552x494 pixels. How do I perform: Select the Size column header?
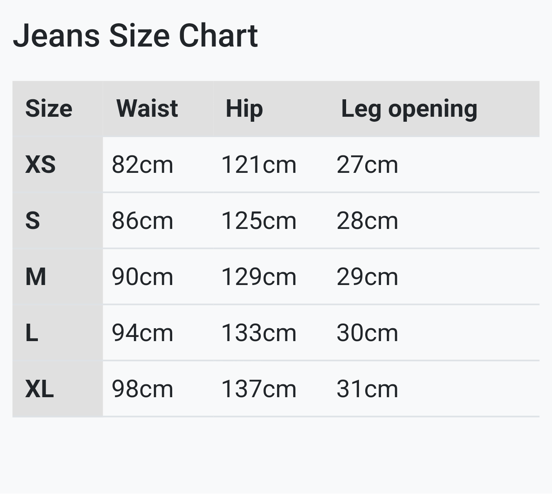tap(49, 109)
